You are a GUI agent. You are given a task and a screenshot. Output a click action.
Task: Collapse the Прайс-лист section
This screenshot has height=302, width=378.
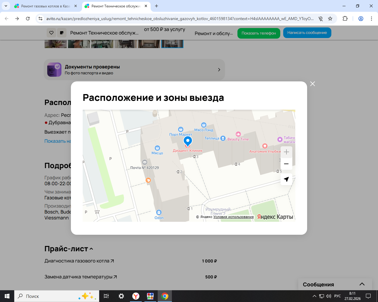[x=91, y=249]
